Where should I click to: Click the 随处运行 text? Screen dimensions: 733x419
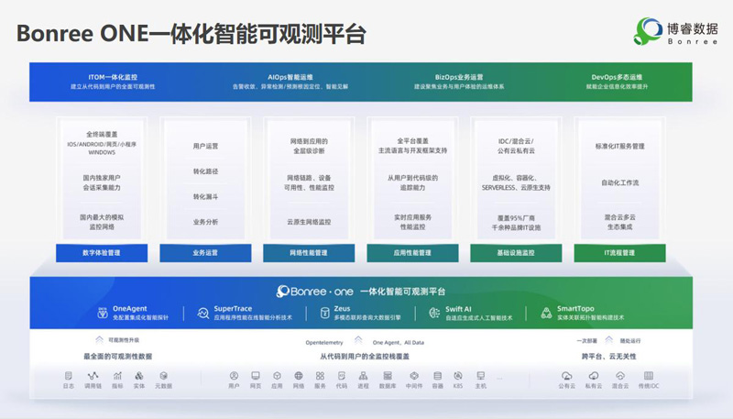coord(630,340)
